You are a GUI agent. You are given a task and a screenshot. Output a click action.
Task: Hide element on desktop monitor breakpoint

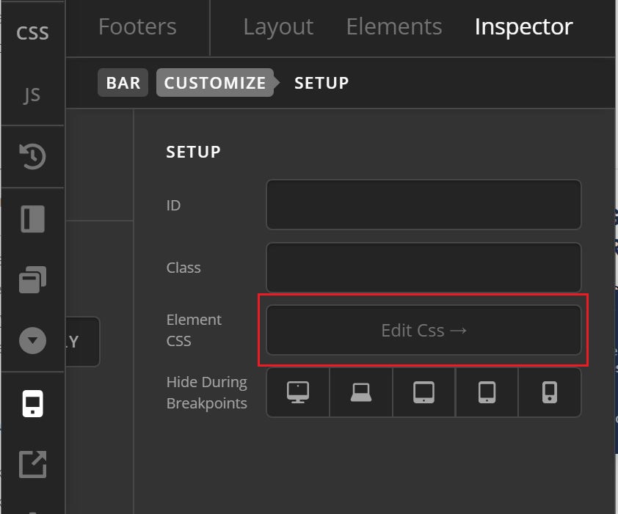click(x=298, y=392)
